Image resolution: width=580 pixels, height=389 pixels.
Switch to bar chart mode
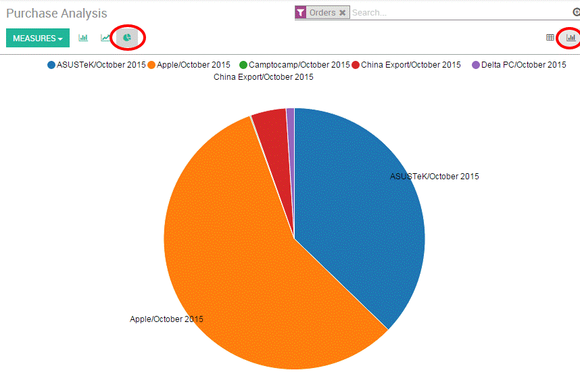click(x=83, y=38)
